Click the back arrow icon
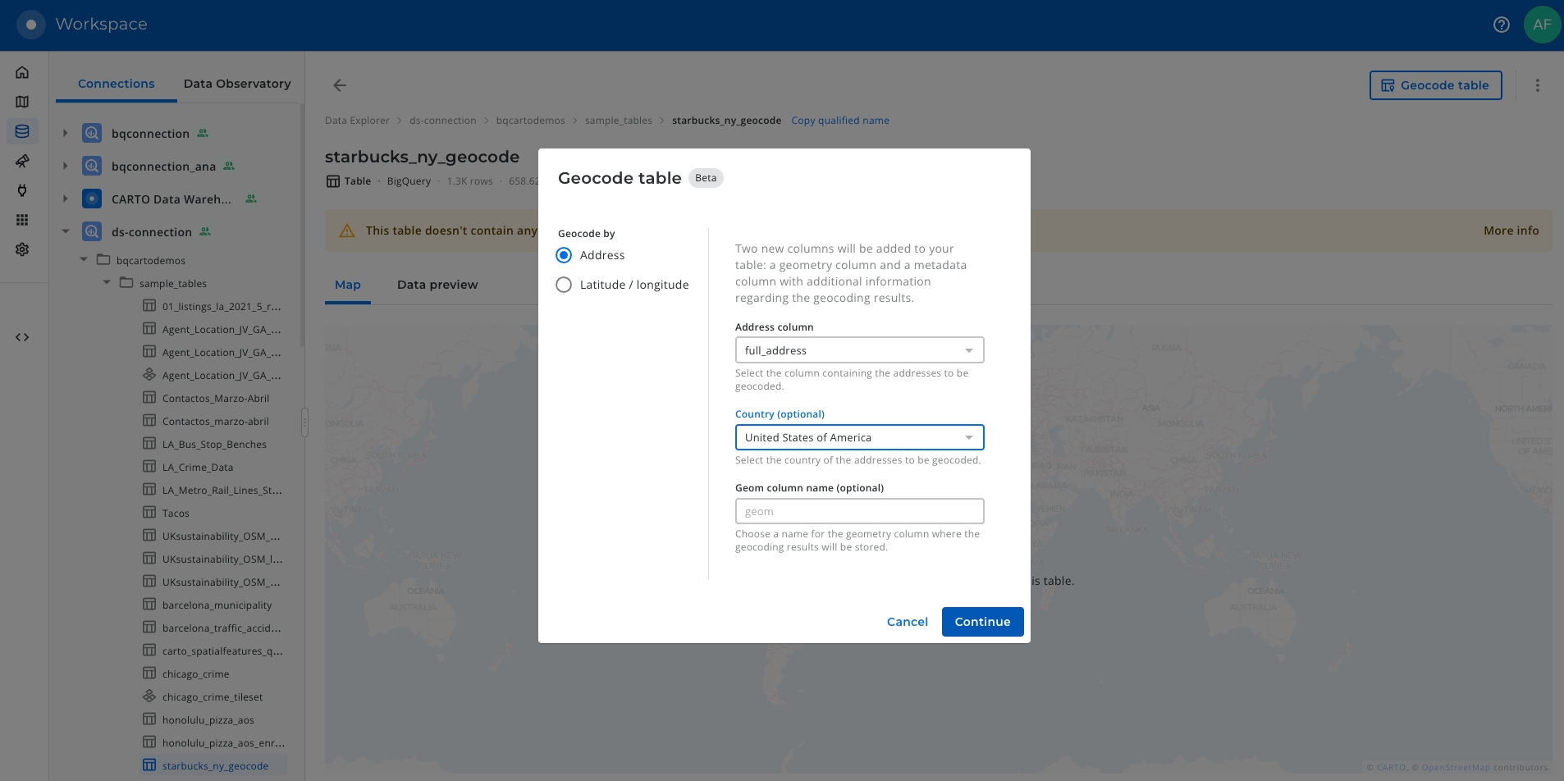This screenshot has height=781, width=1564. coord(340,85)
